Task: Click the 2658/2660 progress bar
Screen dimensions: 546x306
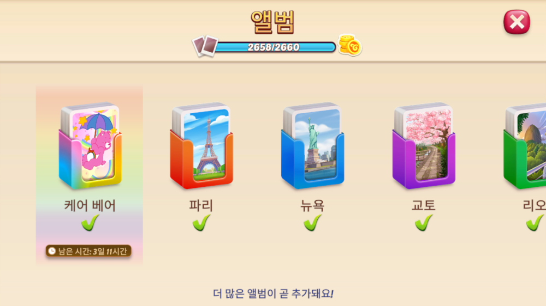Action: click(x=275, y=47)
